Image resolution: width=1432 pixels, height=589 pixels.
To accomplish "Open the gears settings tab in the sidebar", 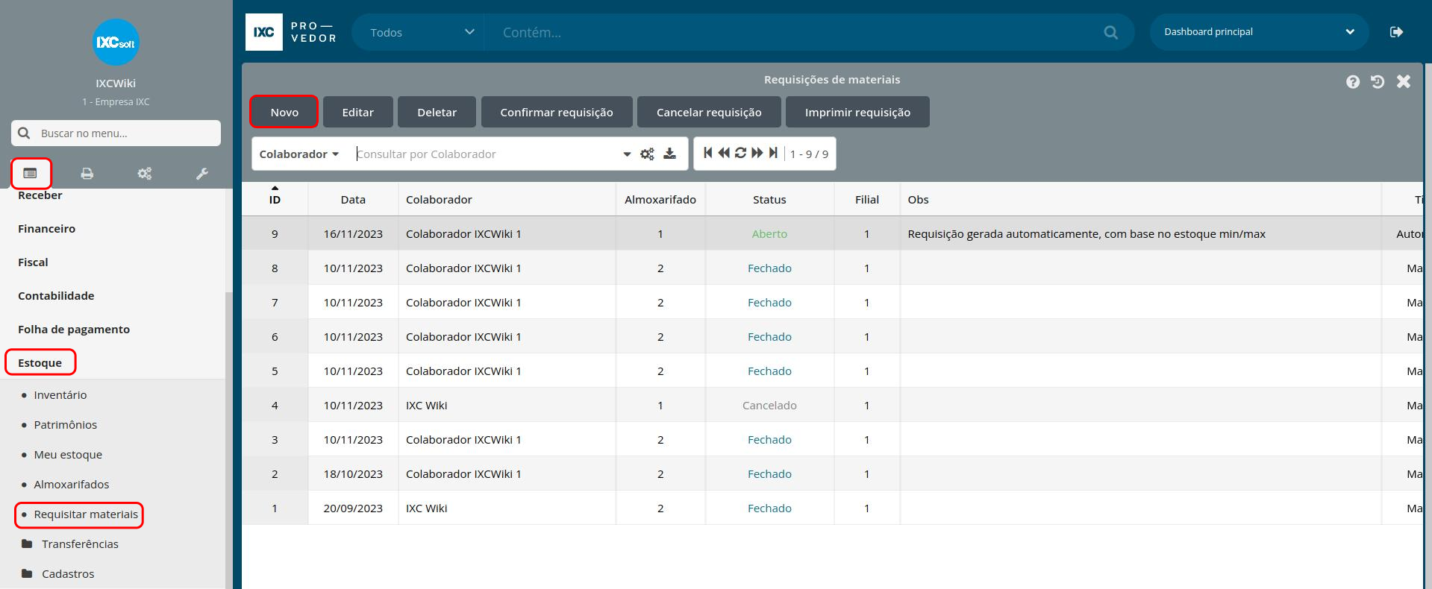I will tap(145, 173).
